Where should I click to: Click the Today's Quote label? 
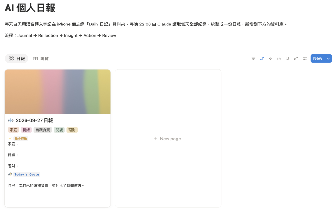tap(27, 174)
